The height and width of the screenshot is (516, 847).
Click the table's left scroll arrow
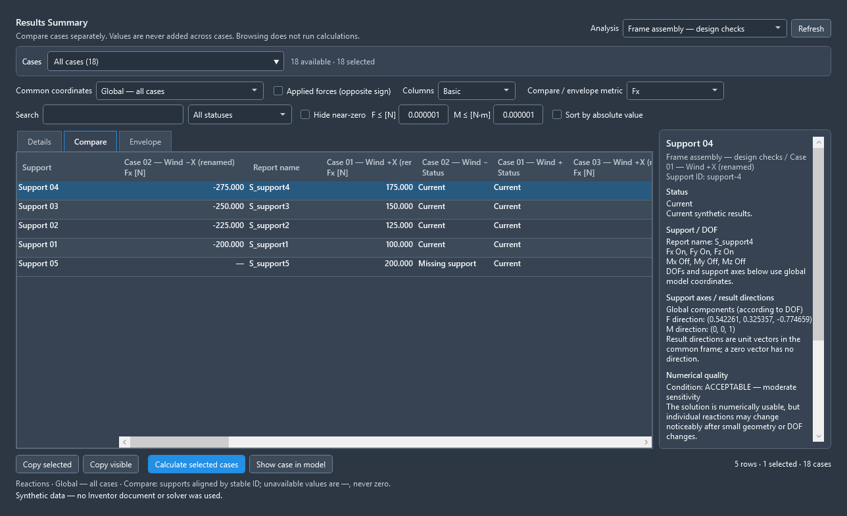(x=124, y=442)
